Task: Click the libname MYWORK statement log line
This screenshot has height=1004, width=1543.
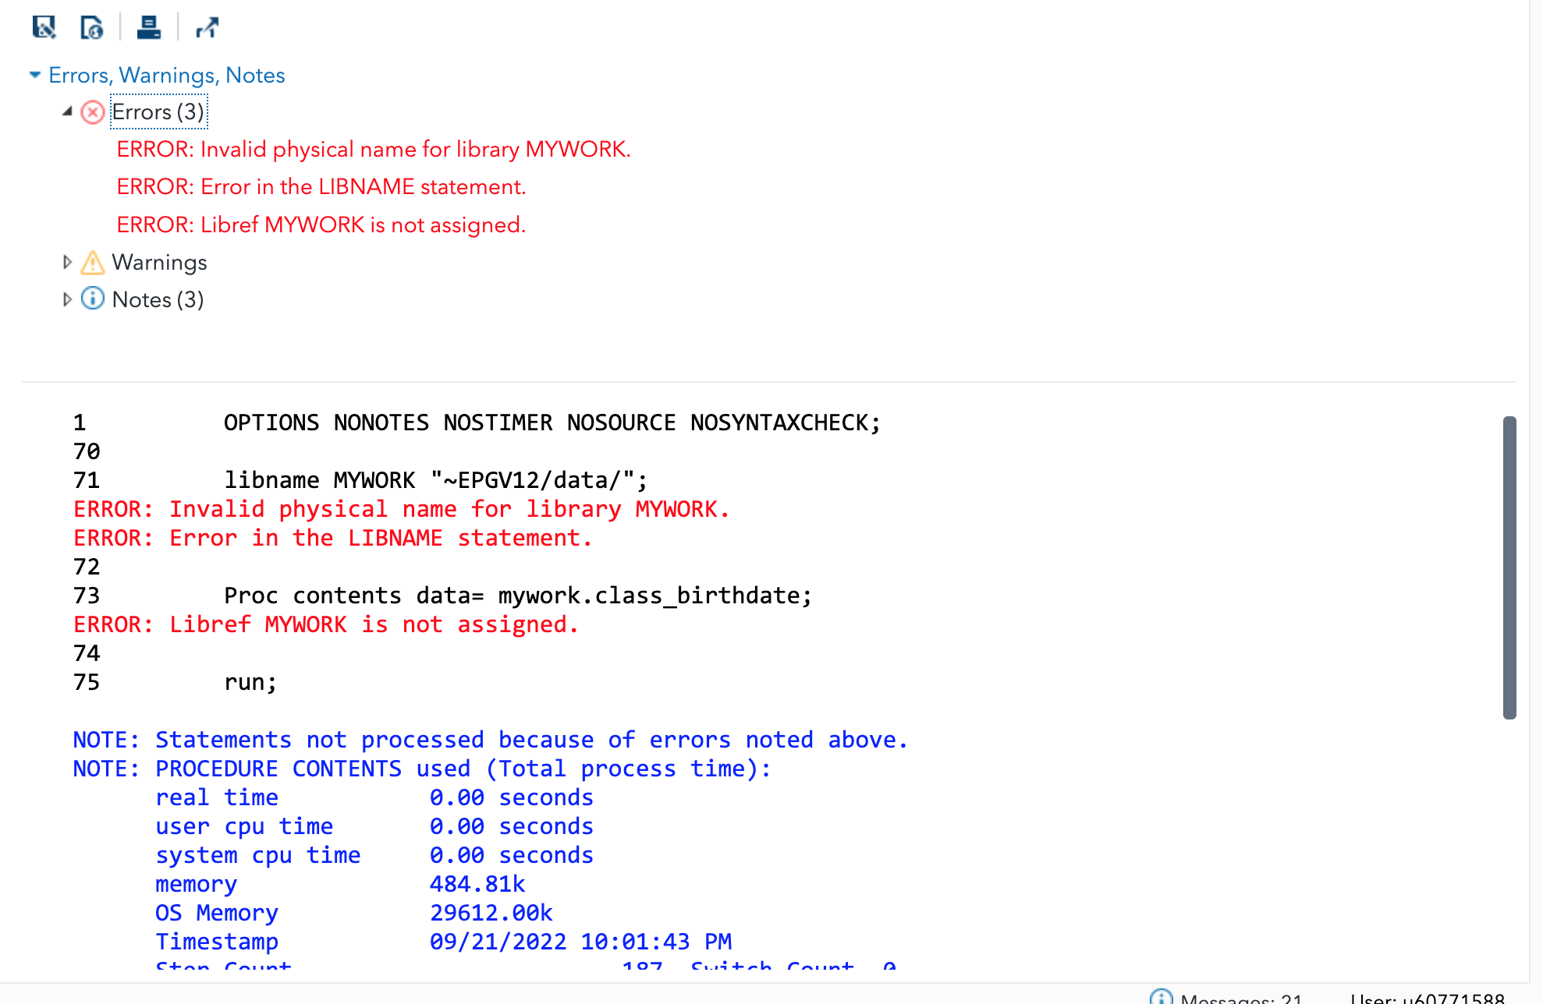Action: [435, 480]
